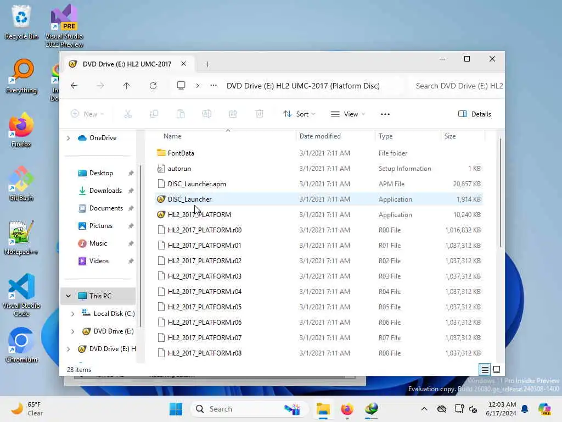Open the Everything desktop shortcut

[x=21, y=76]
